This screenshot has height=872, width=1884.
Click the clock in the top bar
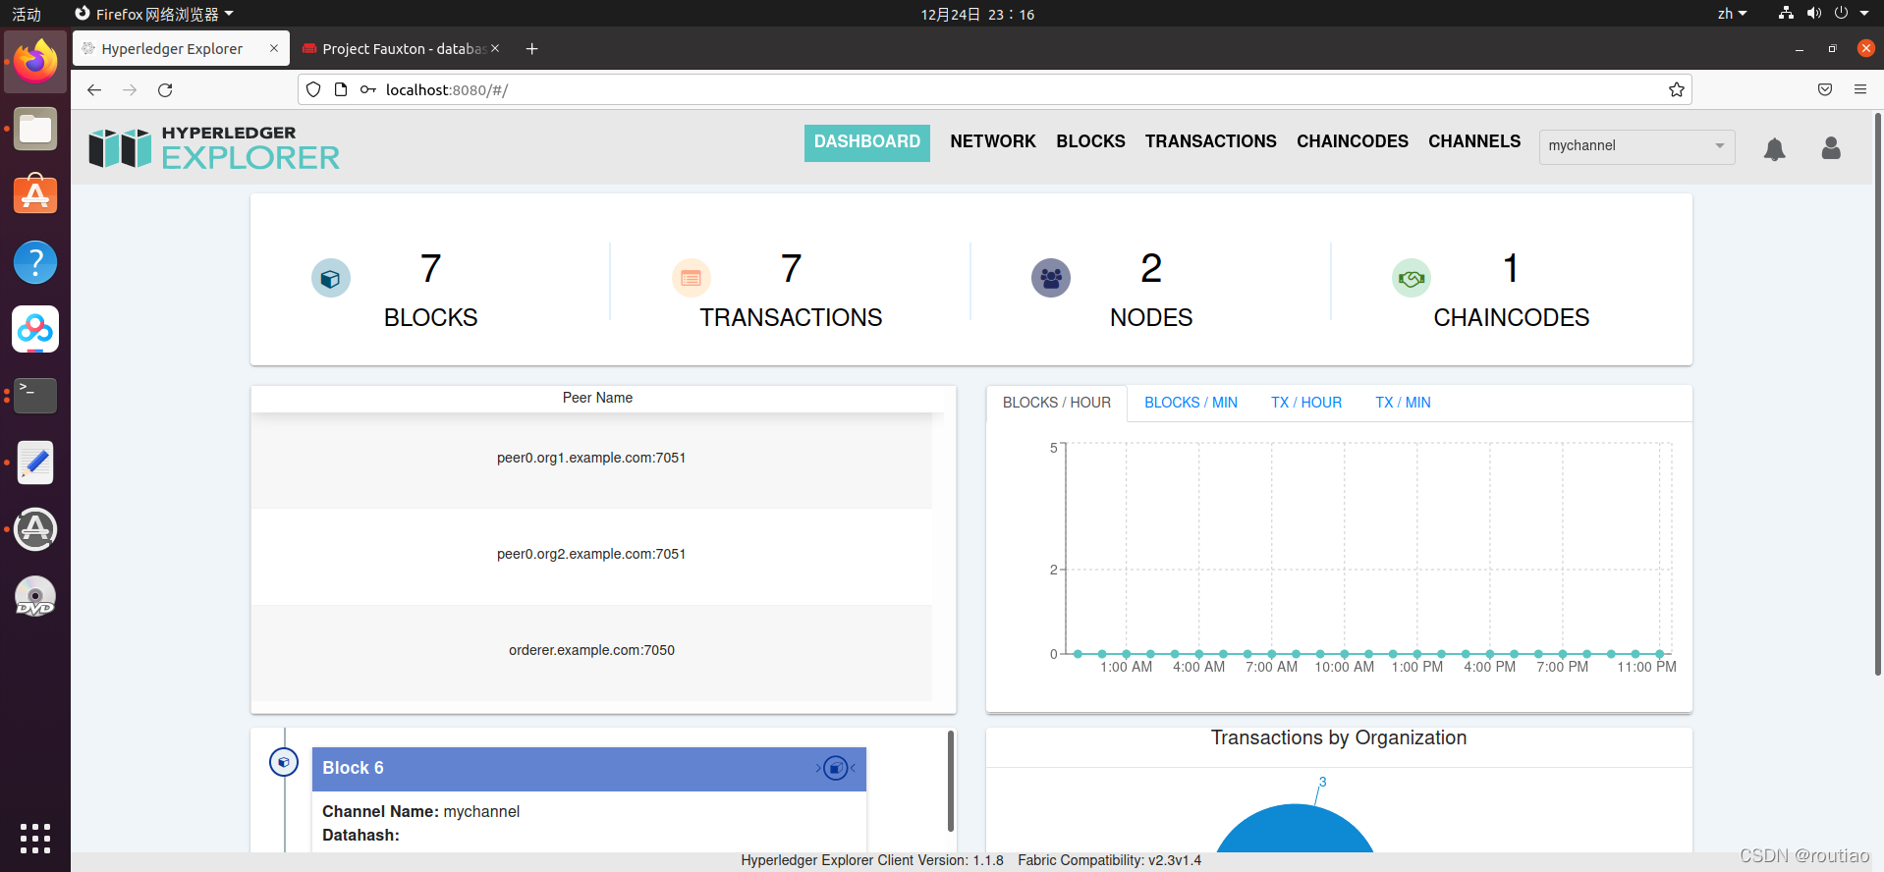(976, 14)
